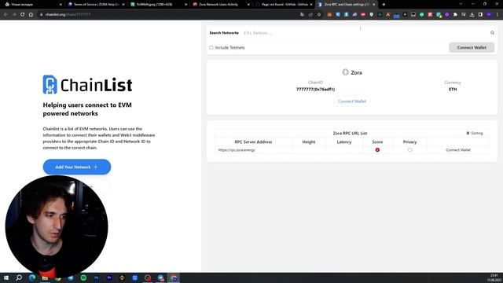Click the Height column header
Viewport: 503px width, 283px height.
click(309, 141)
